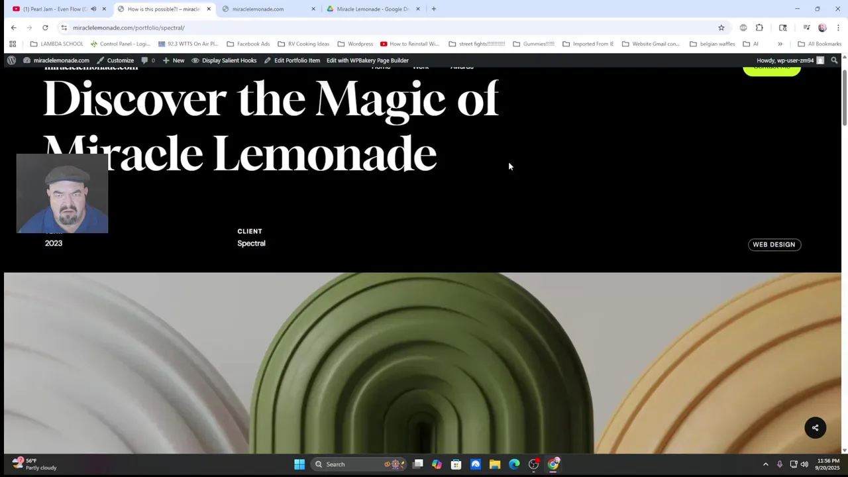Open a new browser tab
The image size is (848, 477).
pyautogui.click(x=433, y=9)
